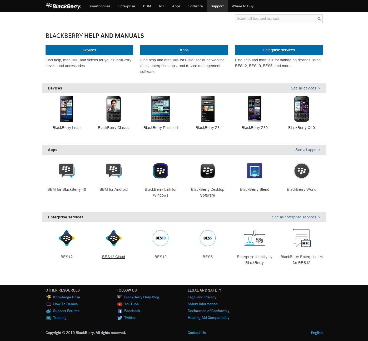Viewport: 368px width, 341px height.
Task: Expand See all apps link
Action: pyautogui.click(x=308, y=150)
